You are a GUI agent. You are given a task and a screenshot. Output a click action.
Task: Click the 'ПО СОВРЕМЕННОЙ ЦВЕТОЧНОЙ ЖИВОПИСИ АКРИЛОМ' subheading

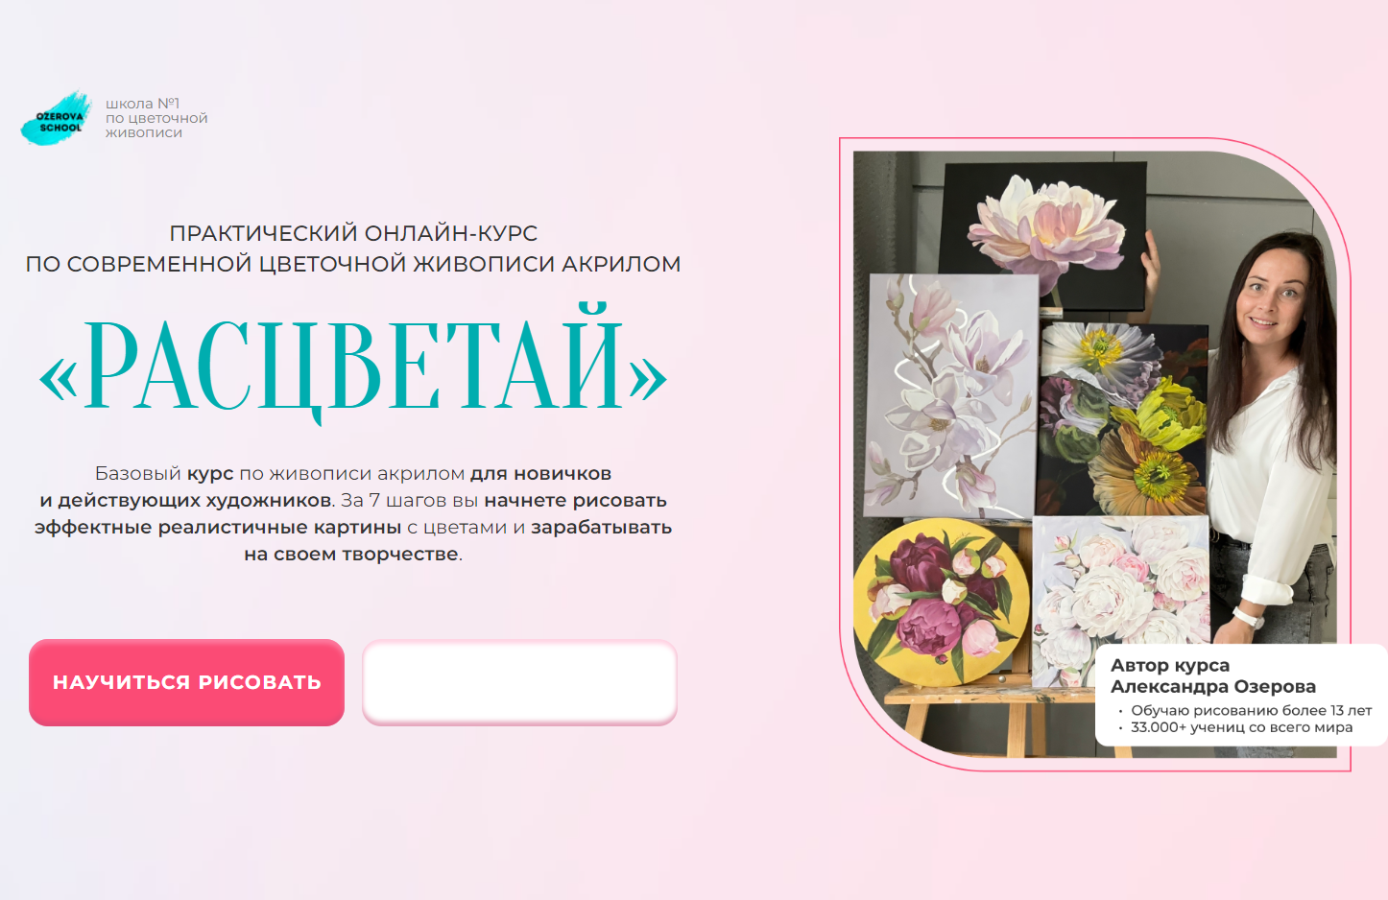(x=353, y=264)
